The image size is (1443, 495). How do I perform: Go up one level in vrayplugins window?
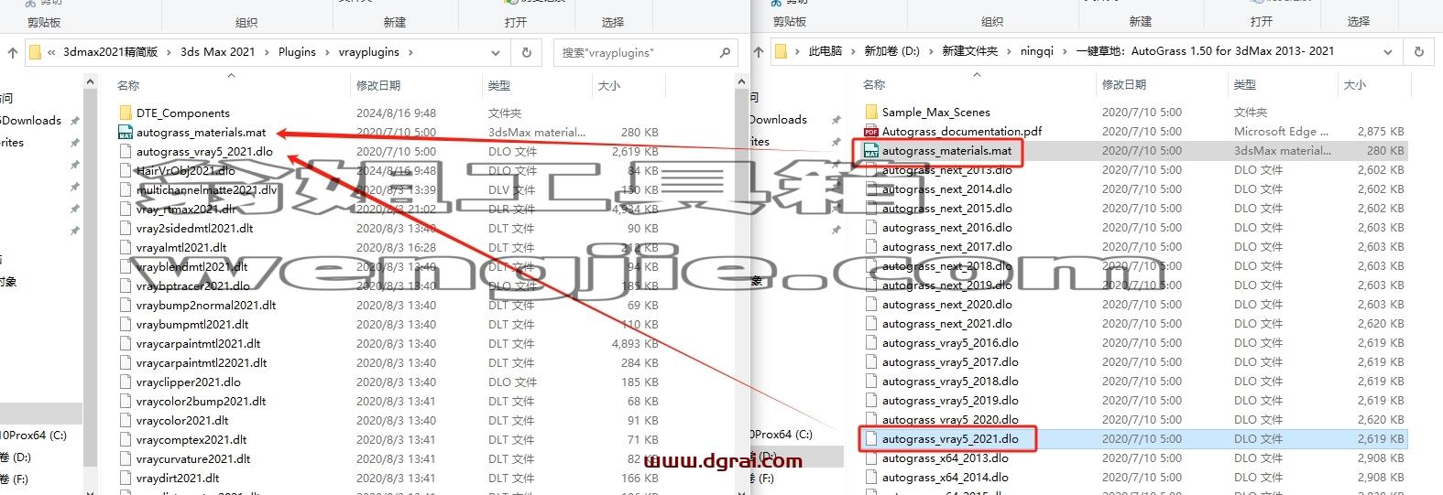click(12, 53)
